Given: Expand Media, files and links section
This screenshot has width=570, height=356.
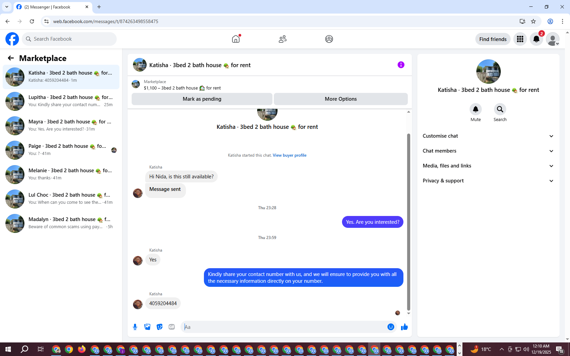Looking at the screenshot, I should point(488,166).
